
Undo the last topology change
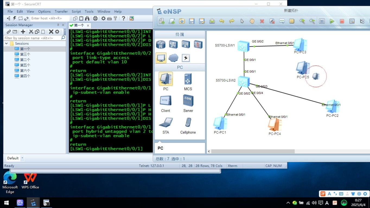[x=222, y=21]
